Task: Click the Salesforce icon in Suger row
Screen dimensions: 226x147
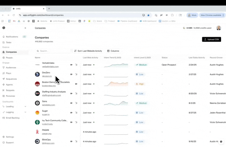Action: pos(71,113)
